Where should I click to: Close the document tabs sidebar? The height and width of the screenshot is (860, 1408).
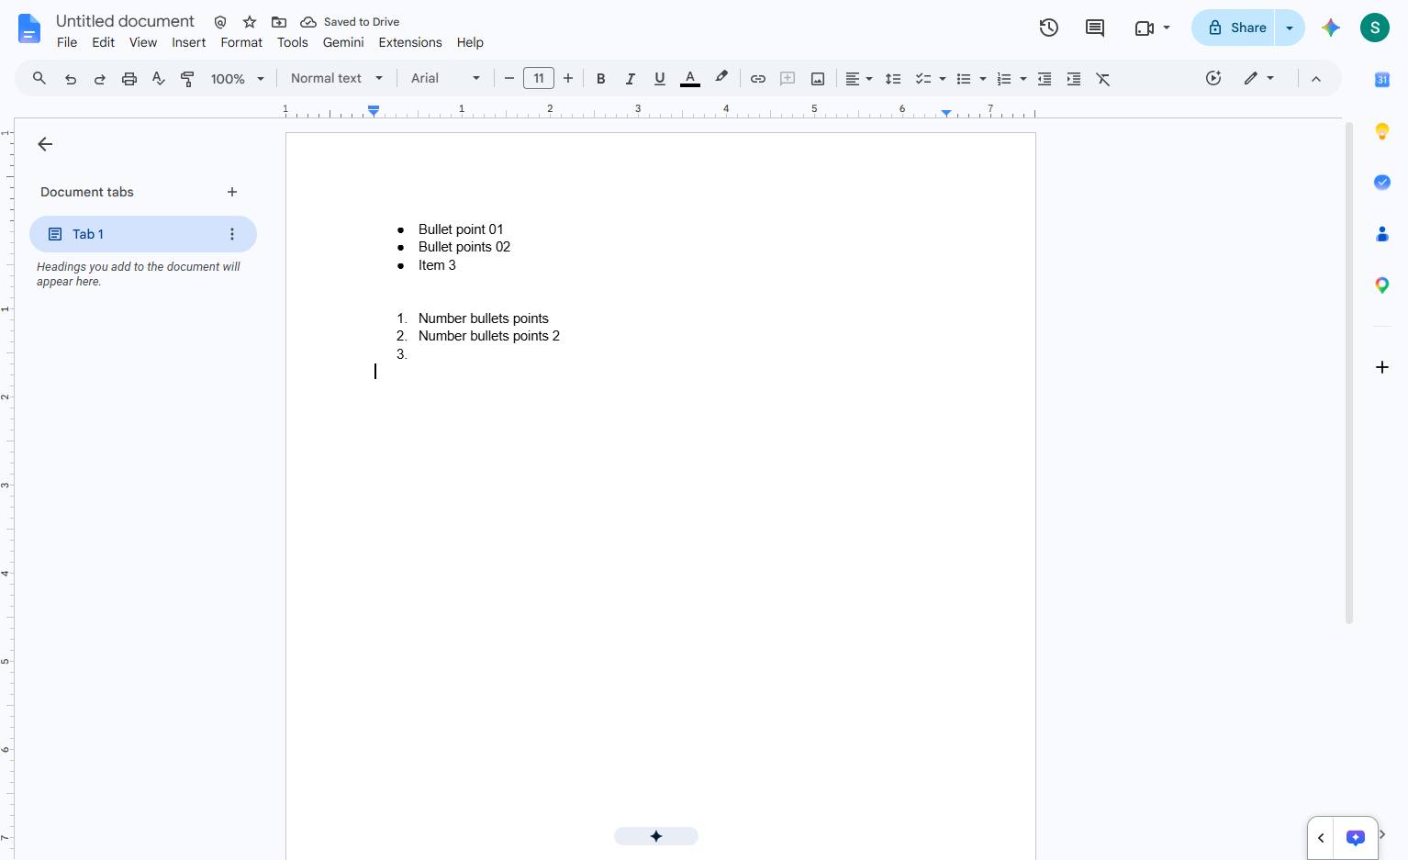pos(45,144)
